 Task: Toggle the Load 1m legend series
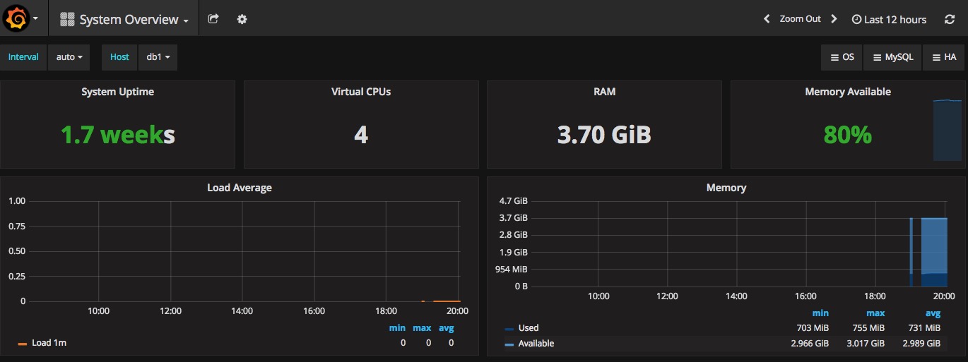(x=49, y=343)
